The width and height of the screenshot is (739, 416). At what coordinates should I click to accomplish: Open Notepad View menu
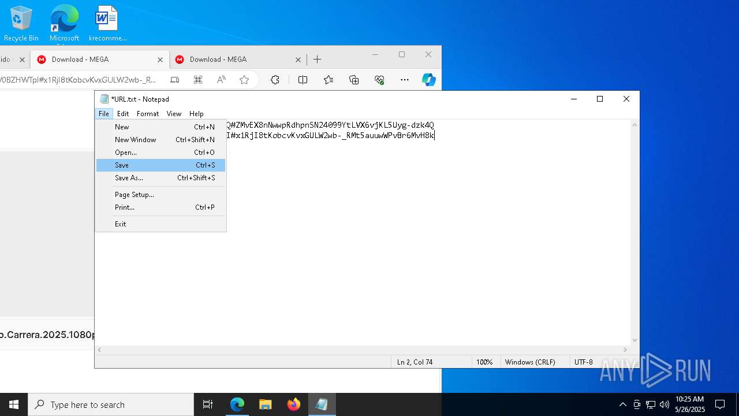pyautogui.click(x=174, y=114)
